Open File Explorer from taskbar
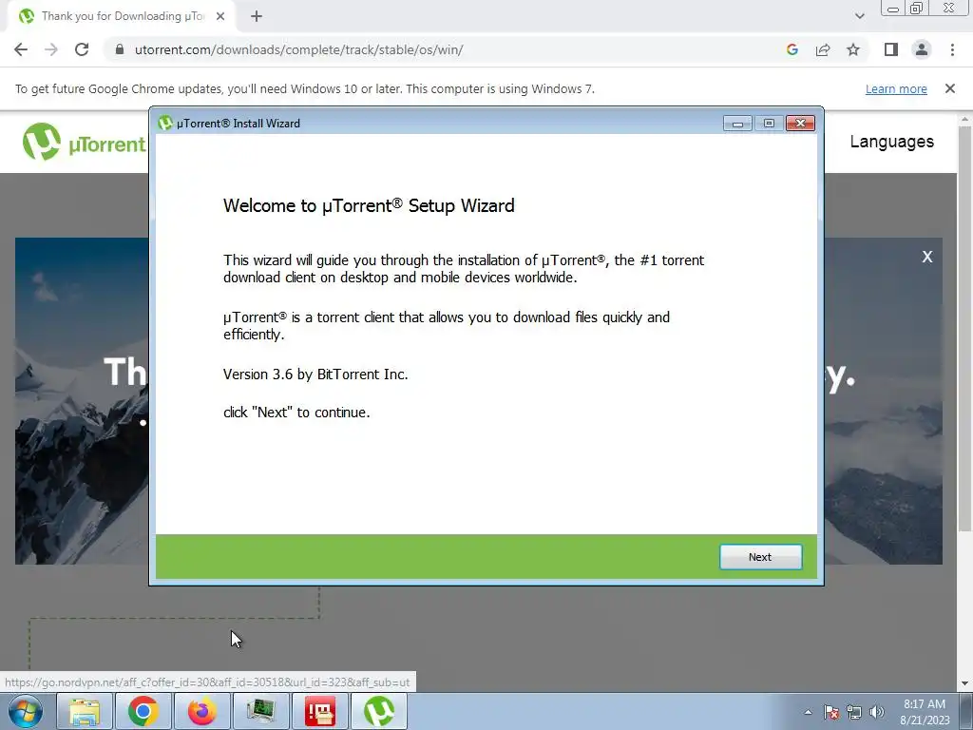The height and width of the screenshot is (730, 973). point(85,711)
